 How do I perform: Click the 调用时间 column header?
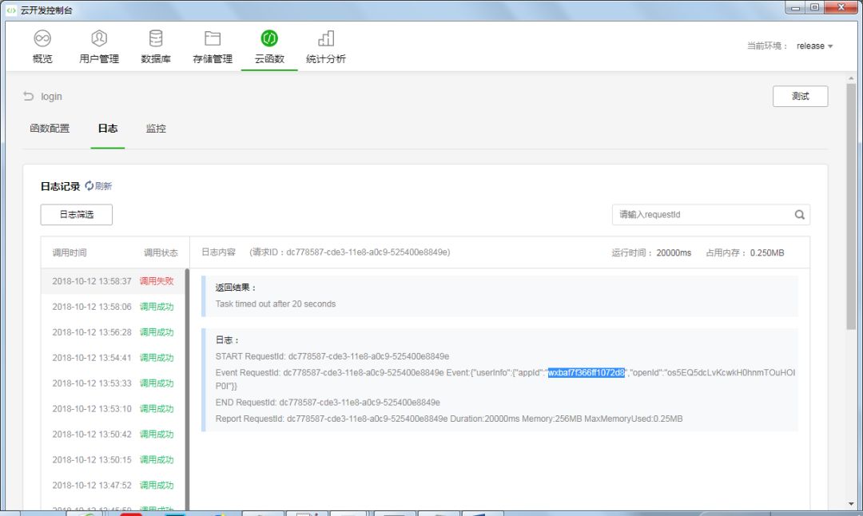point(70,253)
